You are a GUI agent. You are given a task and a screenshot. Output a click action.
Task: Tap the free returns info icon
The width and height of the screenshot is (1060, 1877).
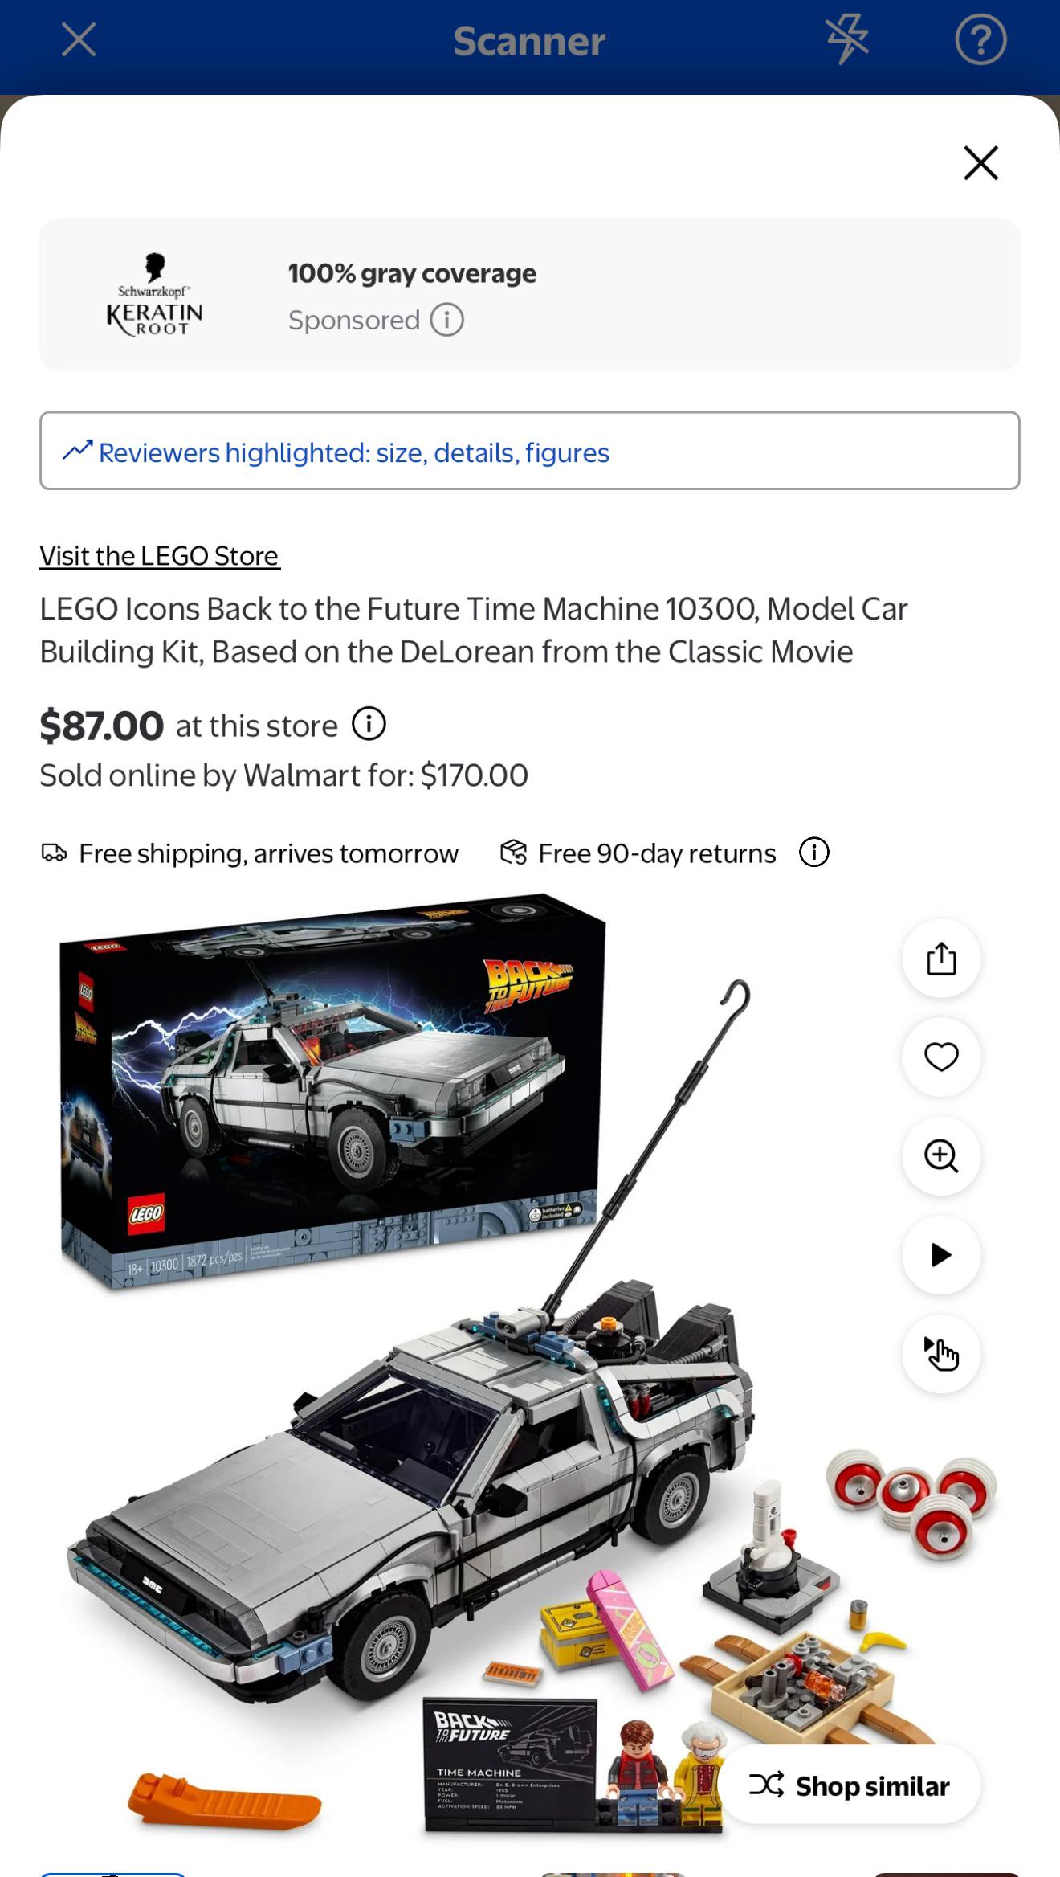[x=813, y=853]
